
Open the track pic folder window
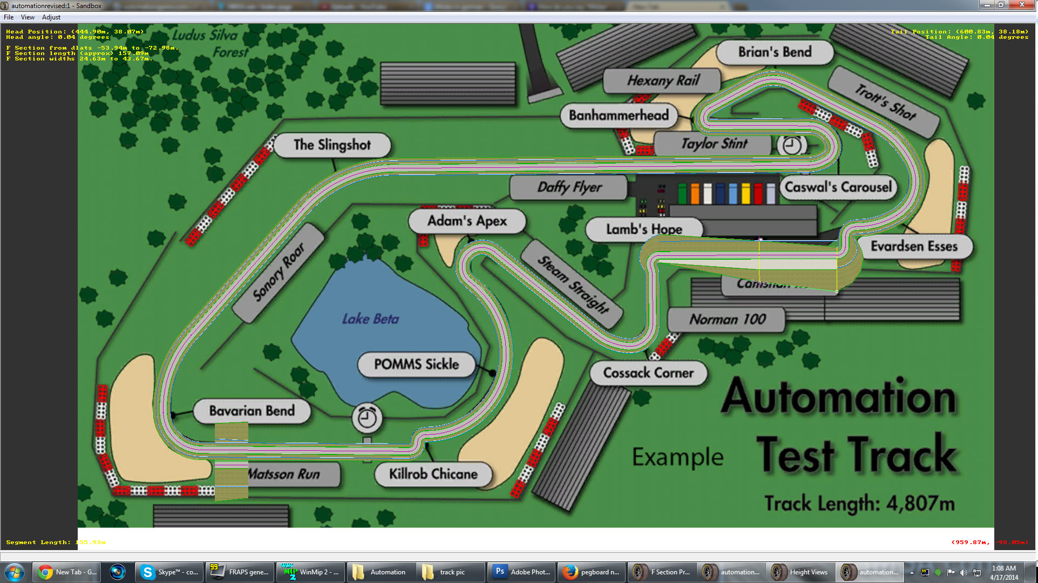[x=451, y=572]
